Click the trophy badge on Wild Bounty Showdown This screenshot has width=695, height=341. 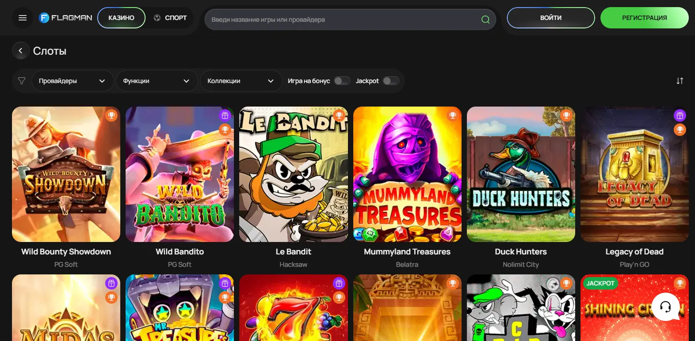pos(111,115)
